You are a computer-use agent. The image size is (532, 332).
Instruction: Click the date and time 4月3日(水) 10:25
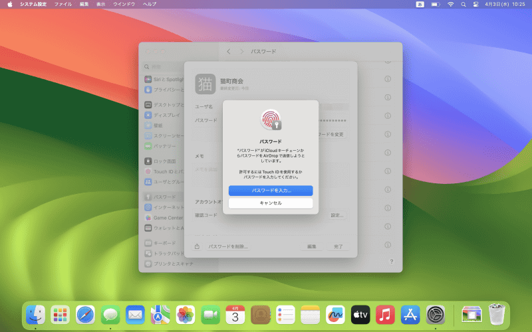pyautogui.click(x=505, y=4)
